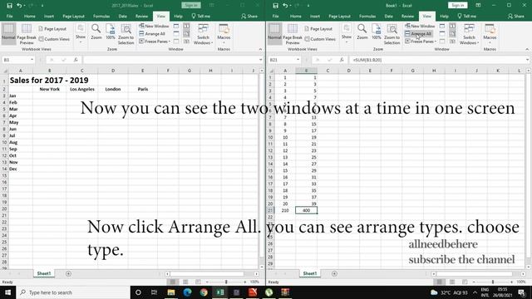Open Zoom dialog in Book1 window
The height and width of the screenshot is (299, 532).
(362, 32)
